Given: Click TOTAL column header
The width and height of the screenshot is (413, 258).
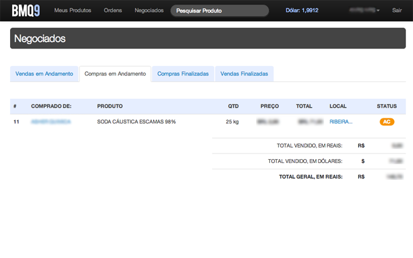Looking at the screenshot, I should pos(304,106).
